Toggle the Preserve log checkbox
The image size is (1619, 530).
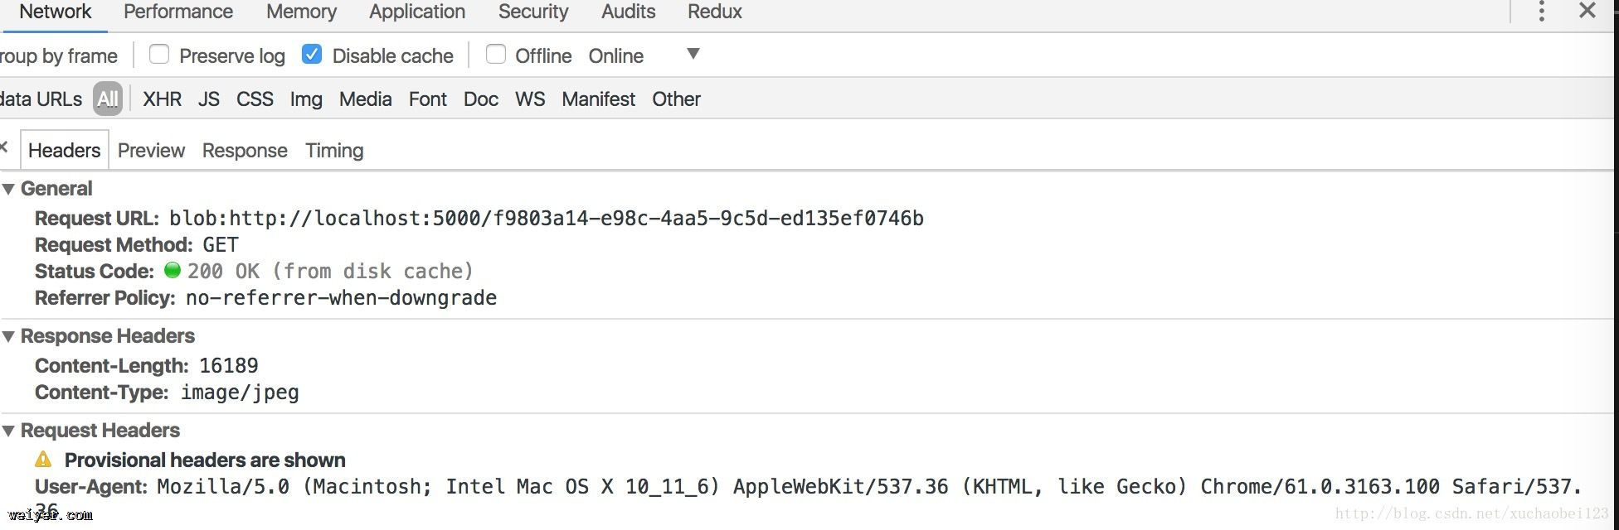(x=158, y=55)
